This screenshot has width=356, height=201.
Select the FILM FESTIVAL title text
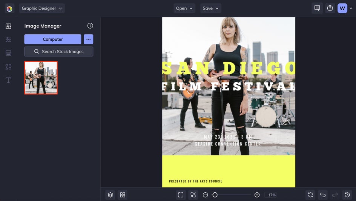pyautogui.click(x=229, y=86)
